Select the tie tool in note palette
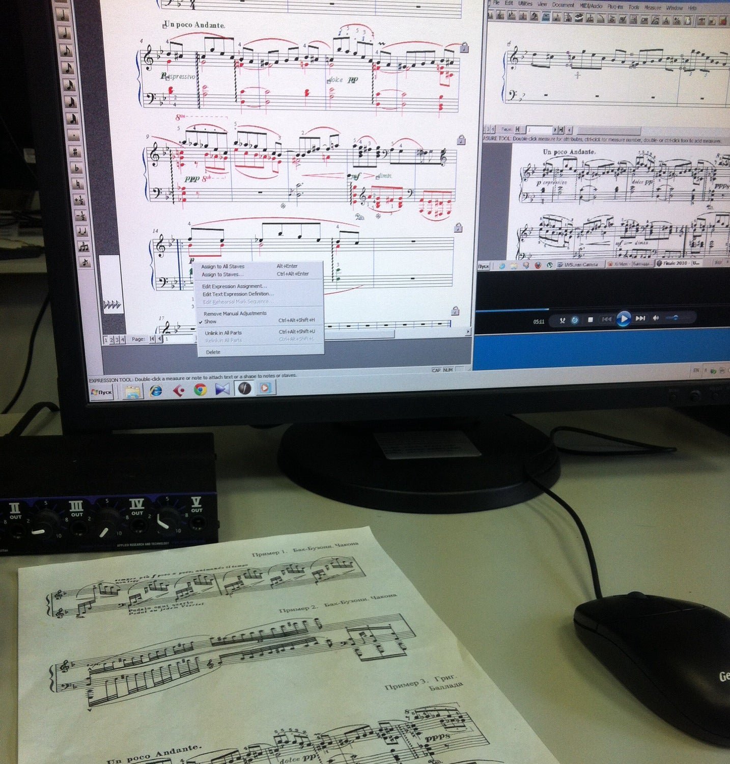This screenshot has width=730, height=764. pyautogui.click(x=81, y=232)
